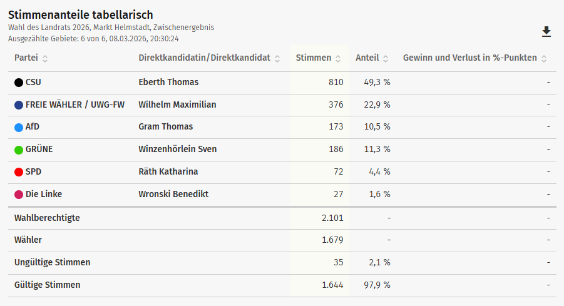This screenshot has height=306, width=564.
Task: Sort by Stimmen column arrows
Action: (338, 58)
